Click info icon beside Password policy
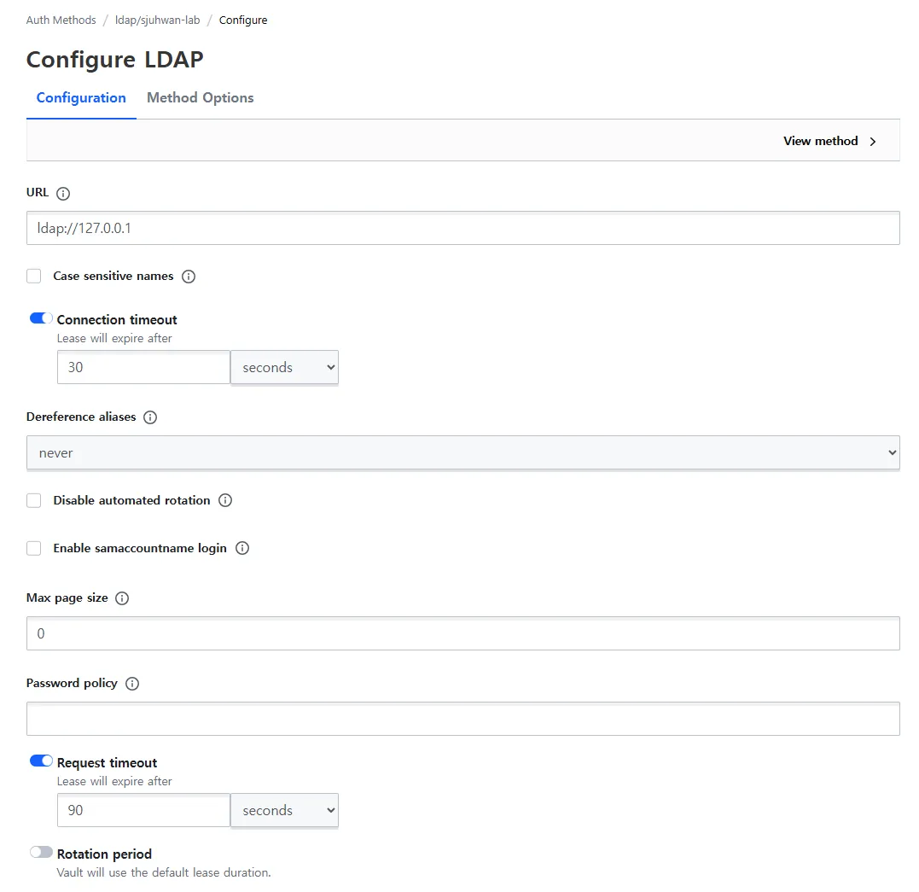 point(132,684)
